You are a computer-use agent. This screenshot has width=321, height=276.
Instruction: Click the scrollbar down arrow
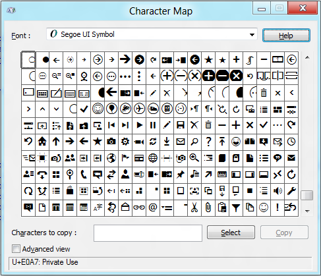pos(307,211)
